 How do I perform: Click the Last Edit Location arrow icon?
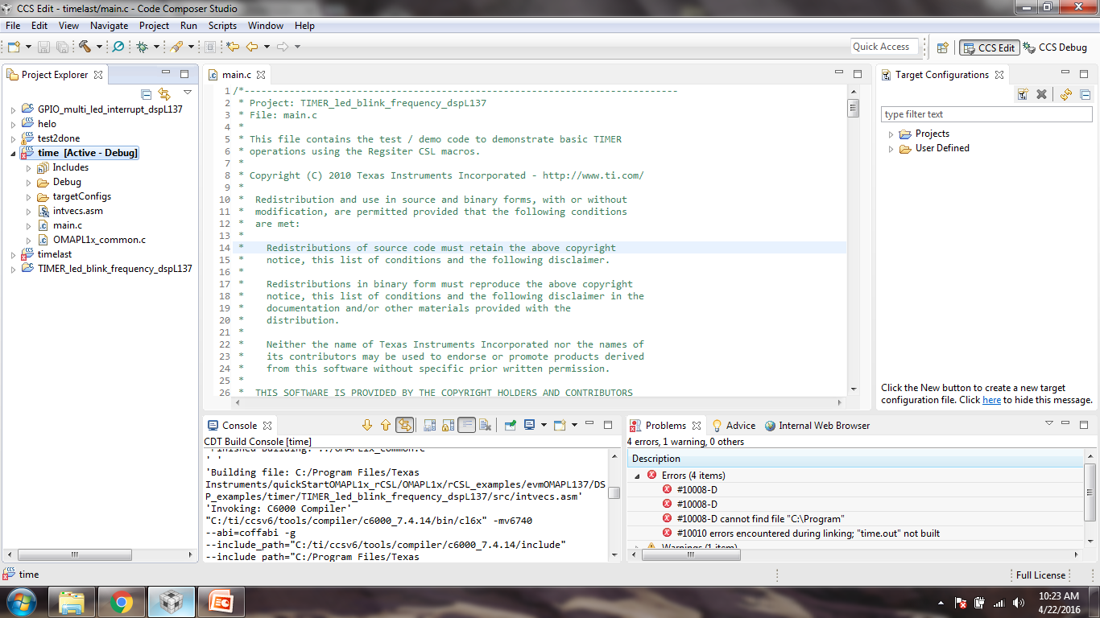click(233, 47)
